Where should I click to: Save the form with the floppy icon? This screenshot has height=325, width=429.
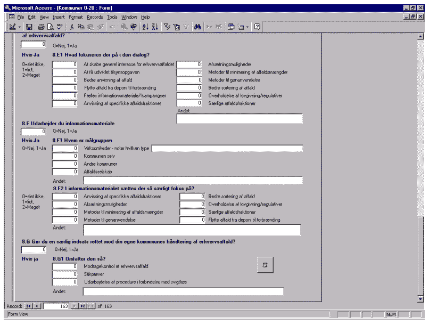(x=29, y=27)
